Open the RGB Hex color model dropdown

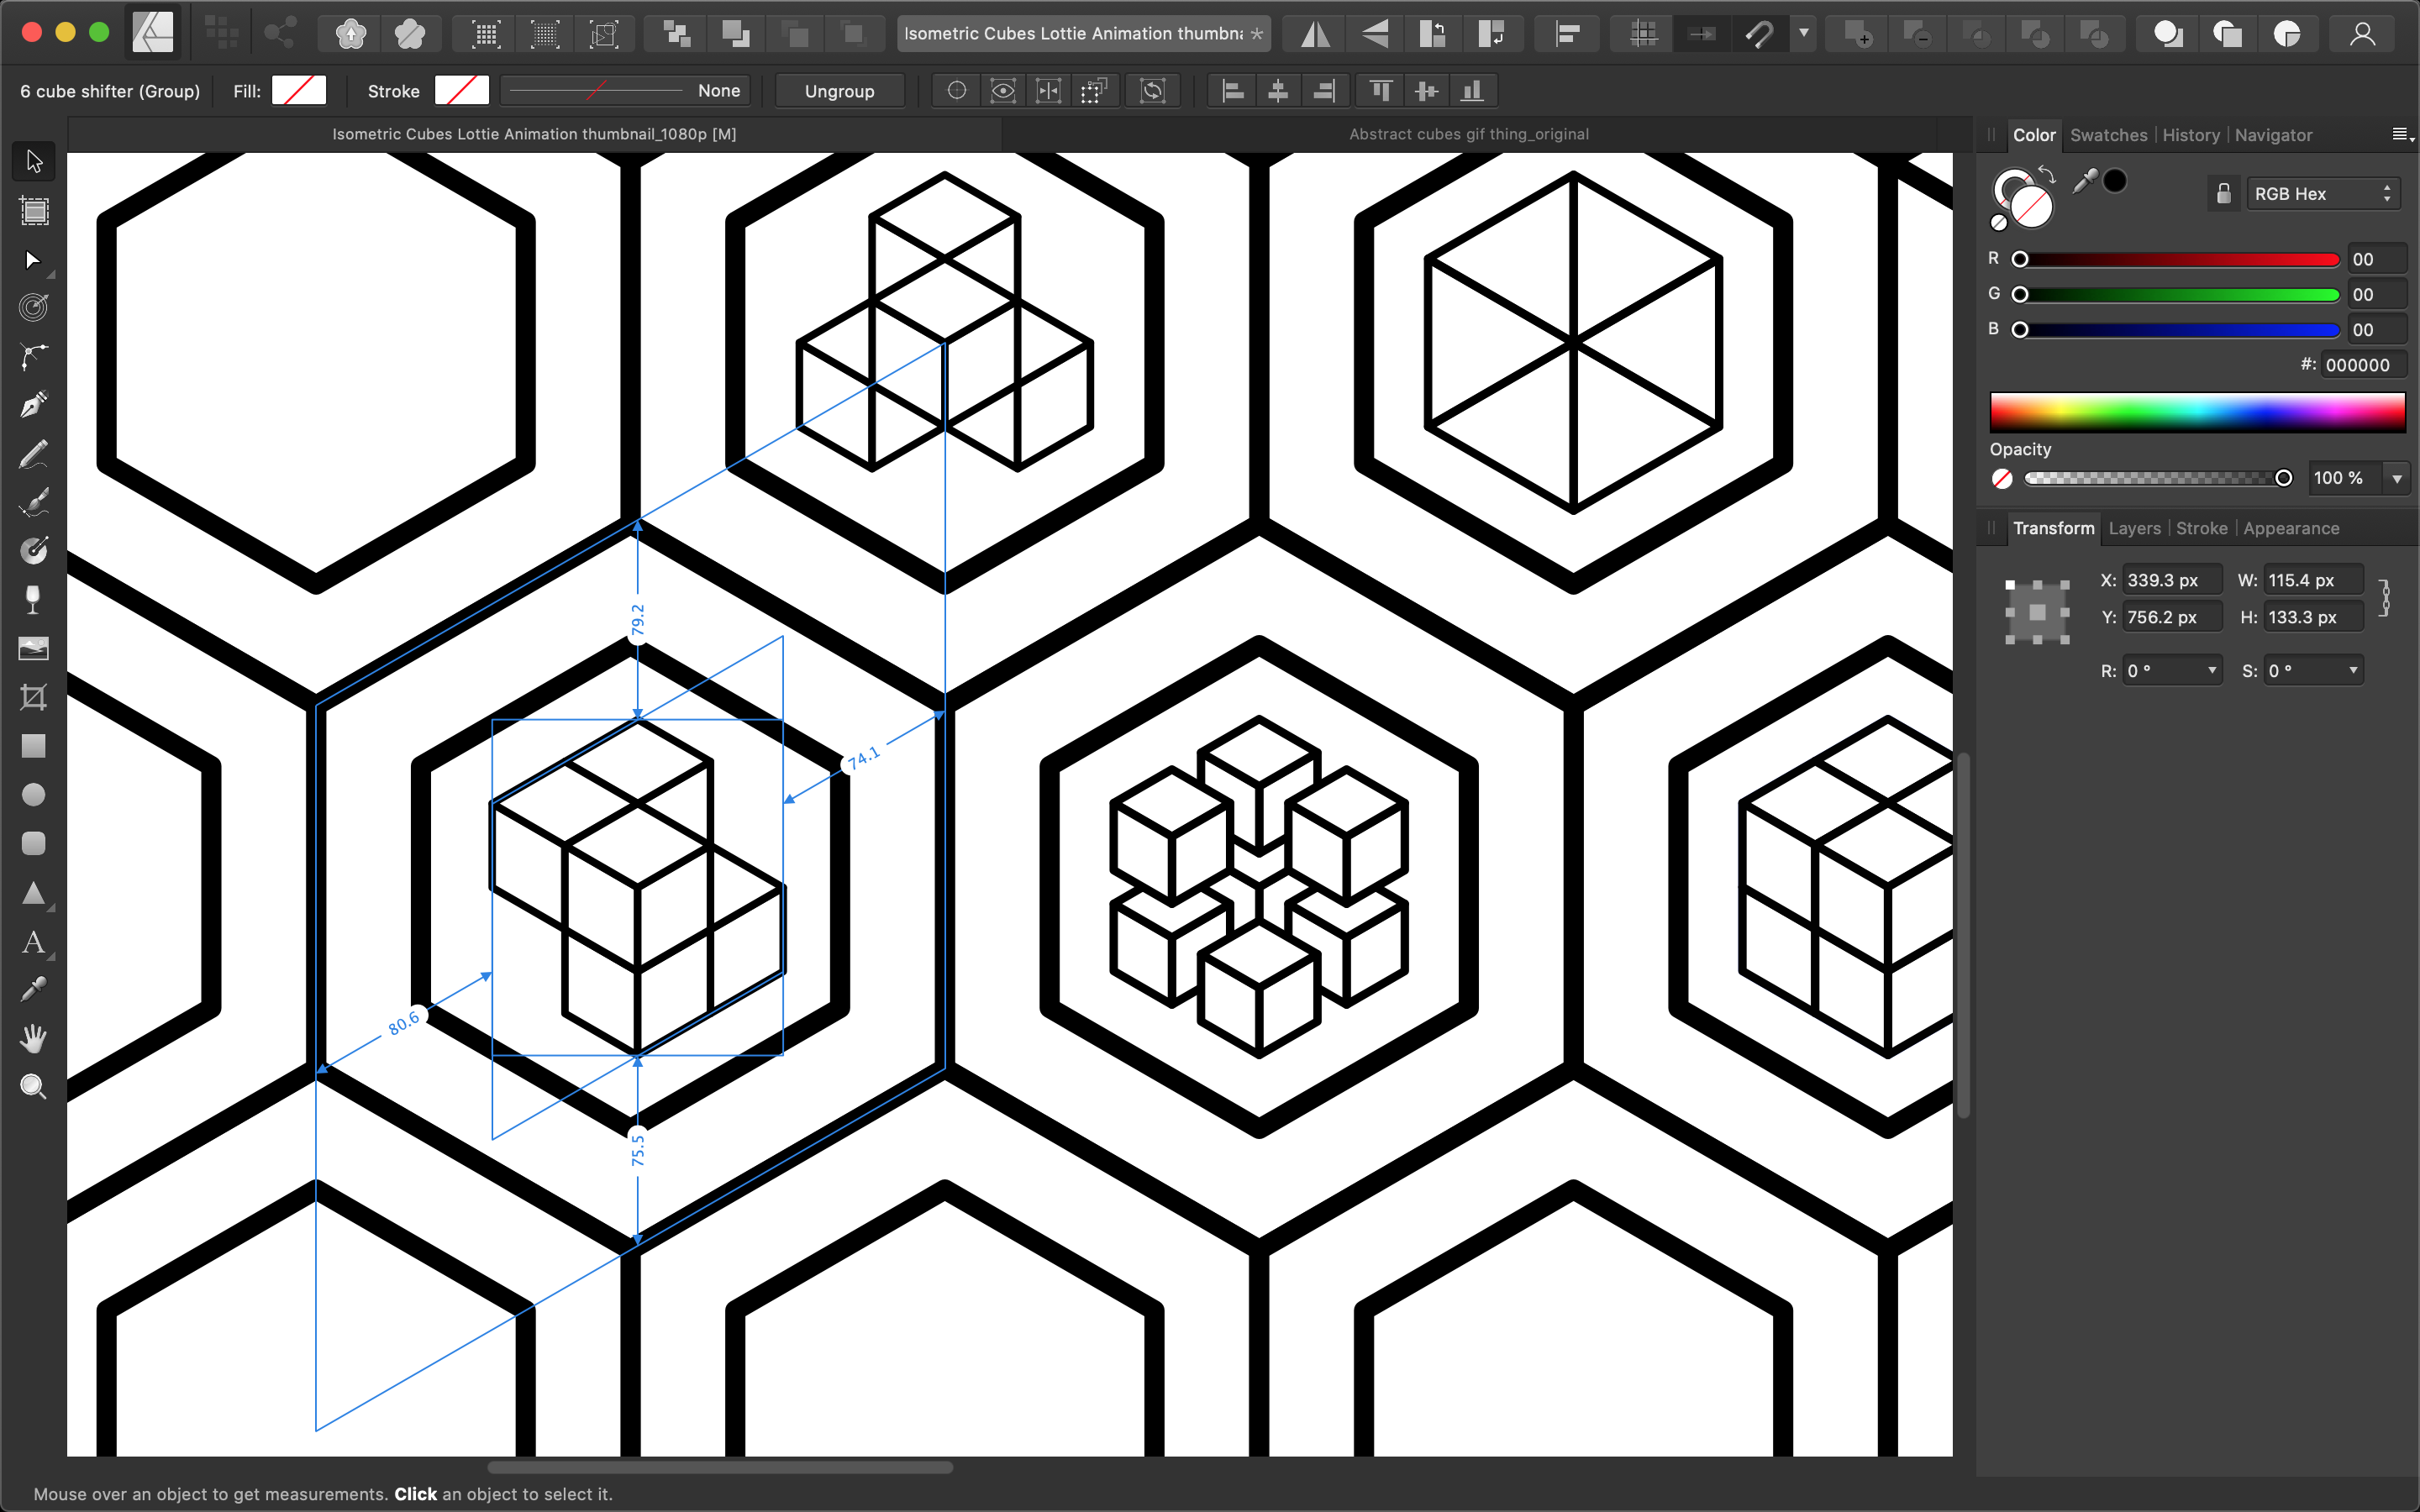click(x=2323, y=193)
